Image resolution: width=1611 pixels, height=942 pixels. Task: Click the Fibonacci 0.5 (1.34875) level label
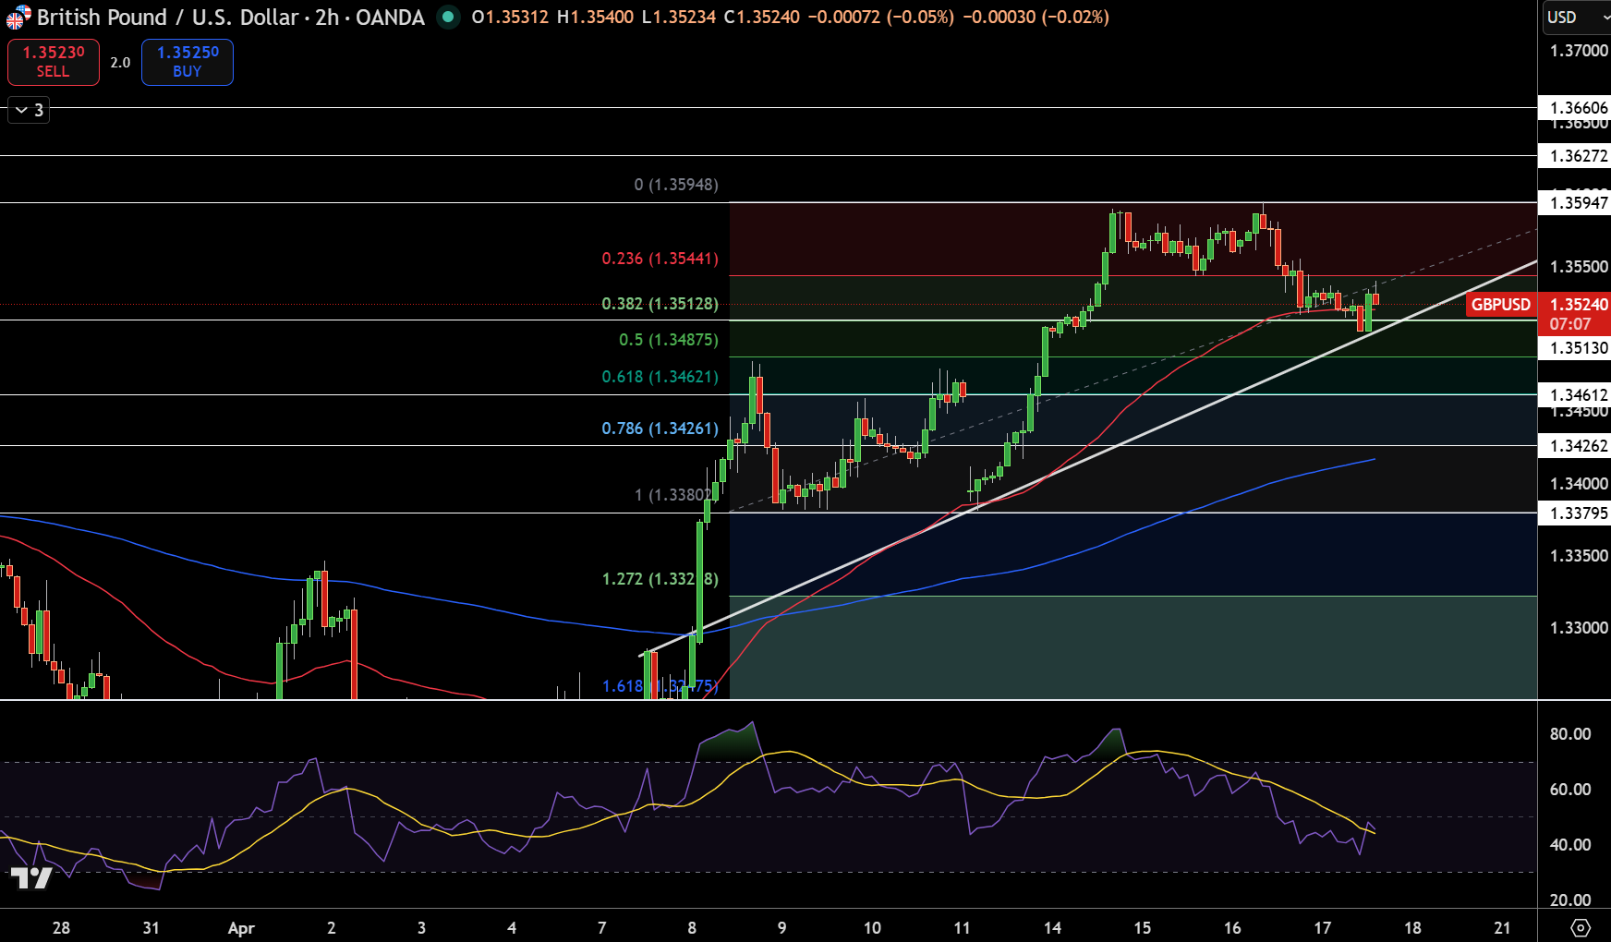coord(669,340)
